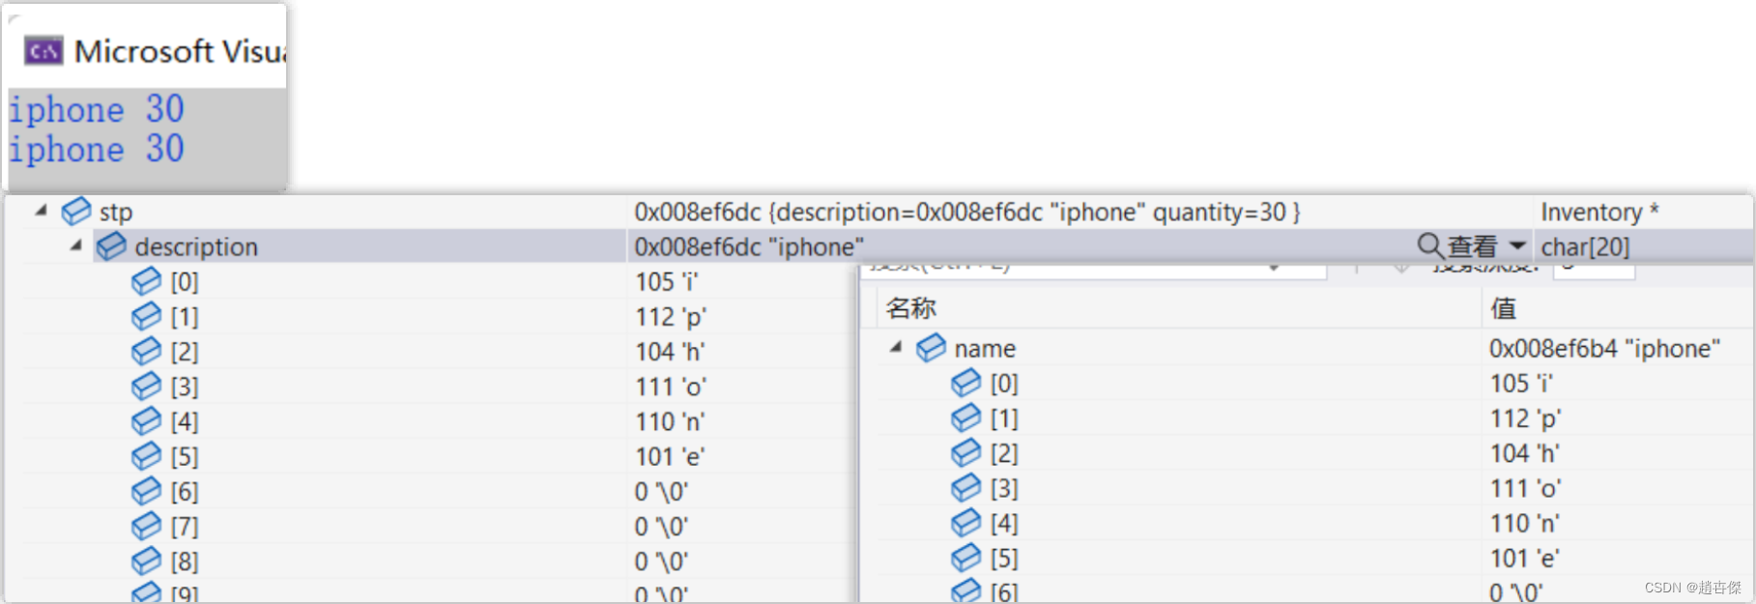Image resolution: width=1756 pixels, height=604 pixels.
Task: Select the name row in visualizer panel
Action: [985, 348]
